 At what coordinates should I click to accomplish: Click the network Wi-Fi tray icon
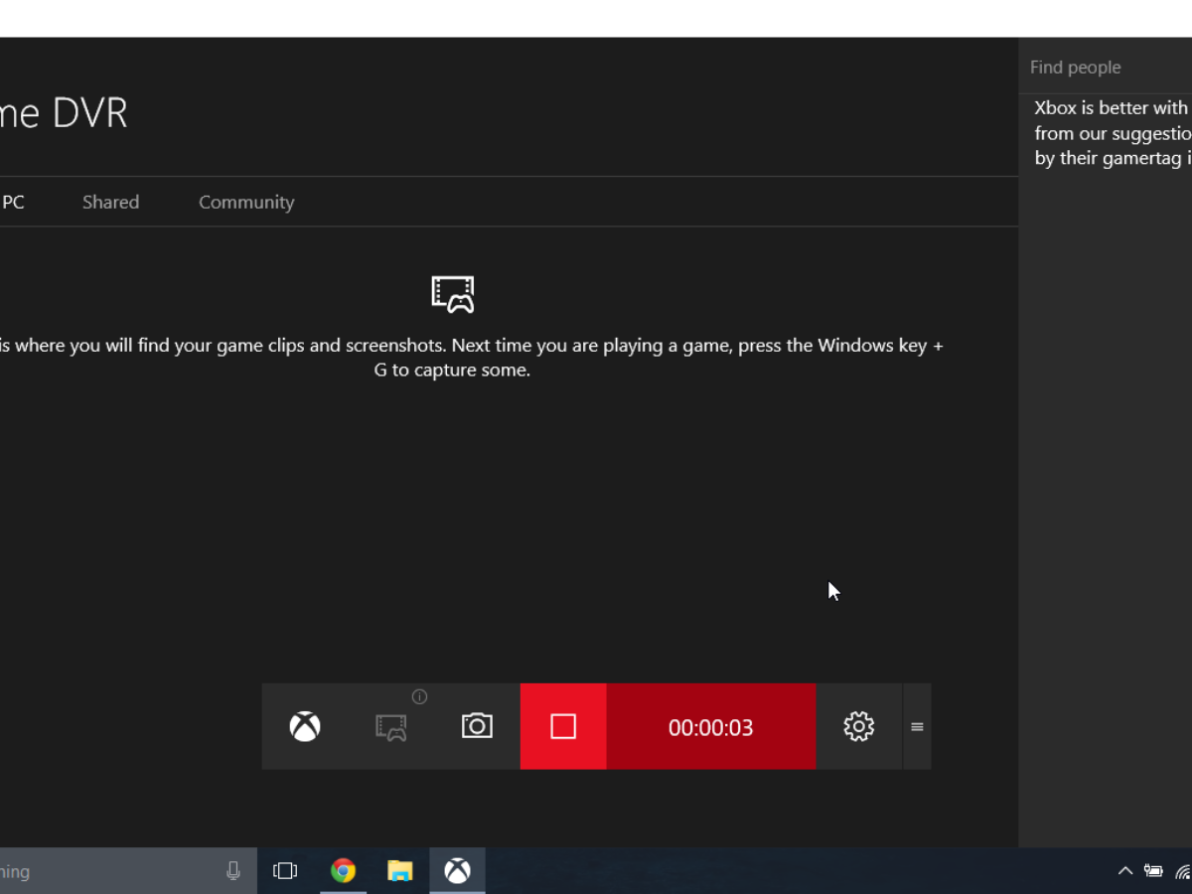(1183, 871)
